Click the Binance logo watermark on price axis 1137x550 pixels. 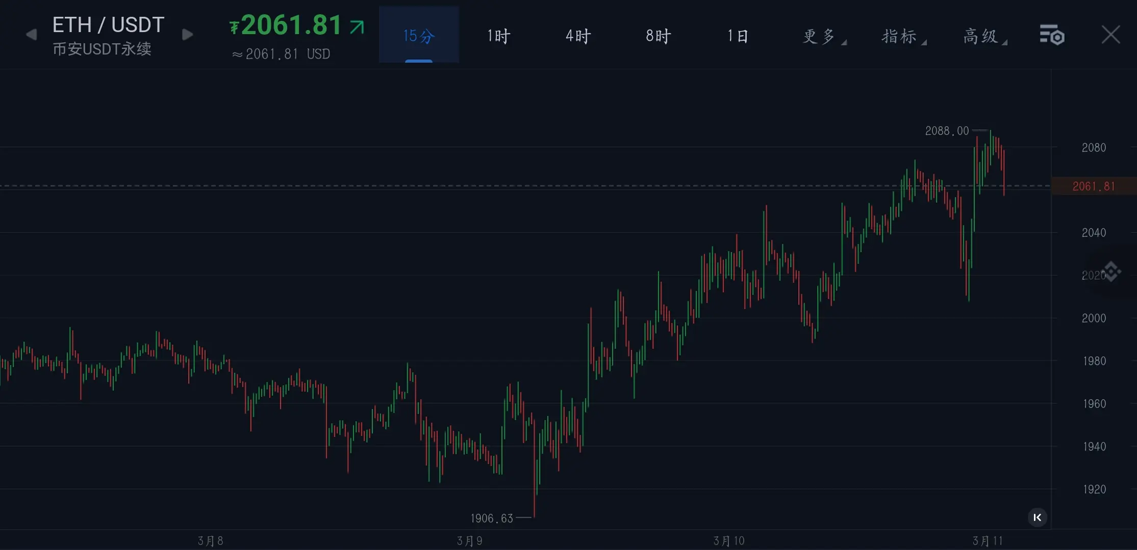1111,271
